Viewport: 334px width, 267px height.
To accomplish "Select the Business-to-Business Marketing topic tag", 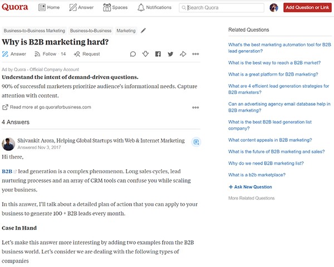I will pos(34,31).
